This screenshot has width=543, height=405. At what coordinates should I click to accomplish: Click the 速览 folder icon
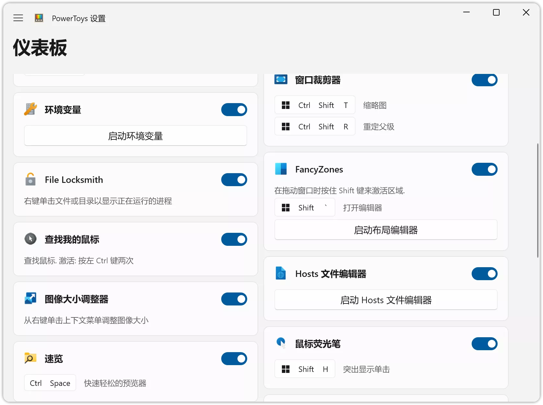tap(30, 358)
